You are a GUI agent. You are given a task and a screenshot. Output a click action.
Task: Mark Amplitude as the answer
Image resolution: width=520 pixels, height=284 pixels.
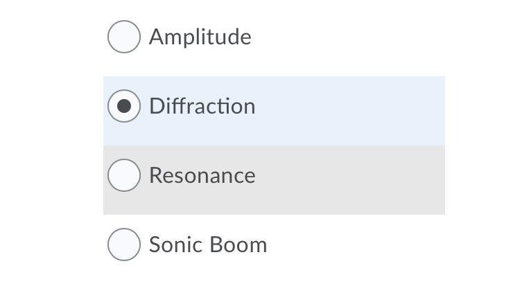coord(124,37)
